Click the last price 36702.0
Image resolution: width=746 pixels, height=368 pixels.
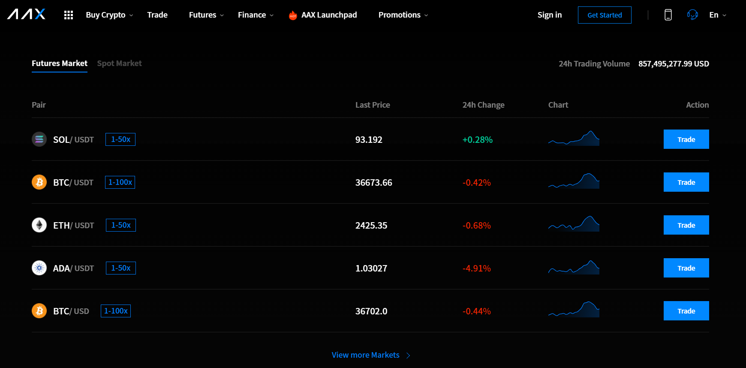[x=371, y=311]
